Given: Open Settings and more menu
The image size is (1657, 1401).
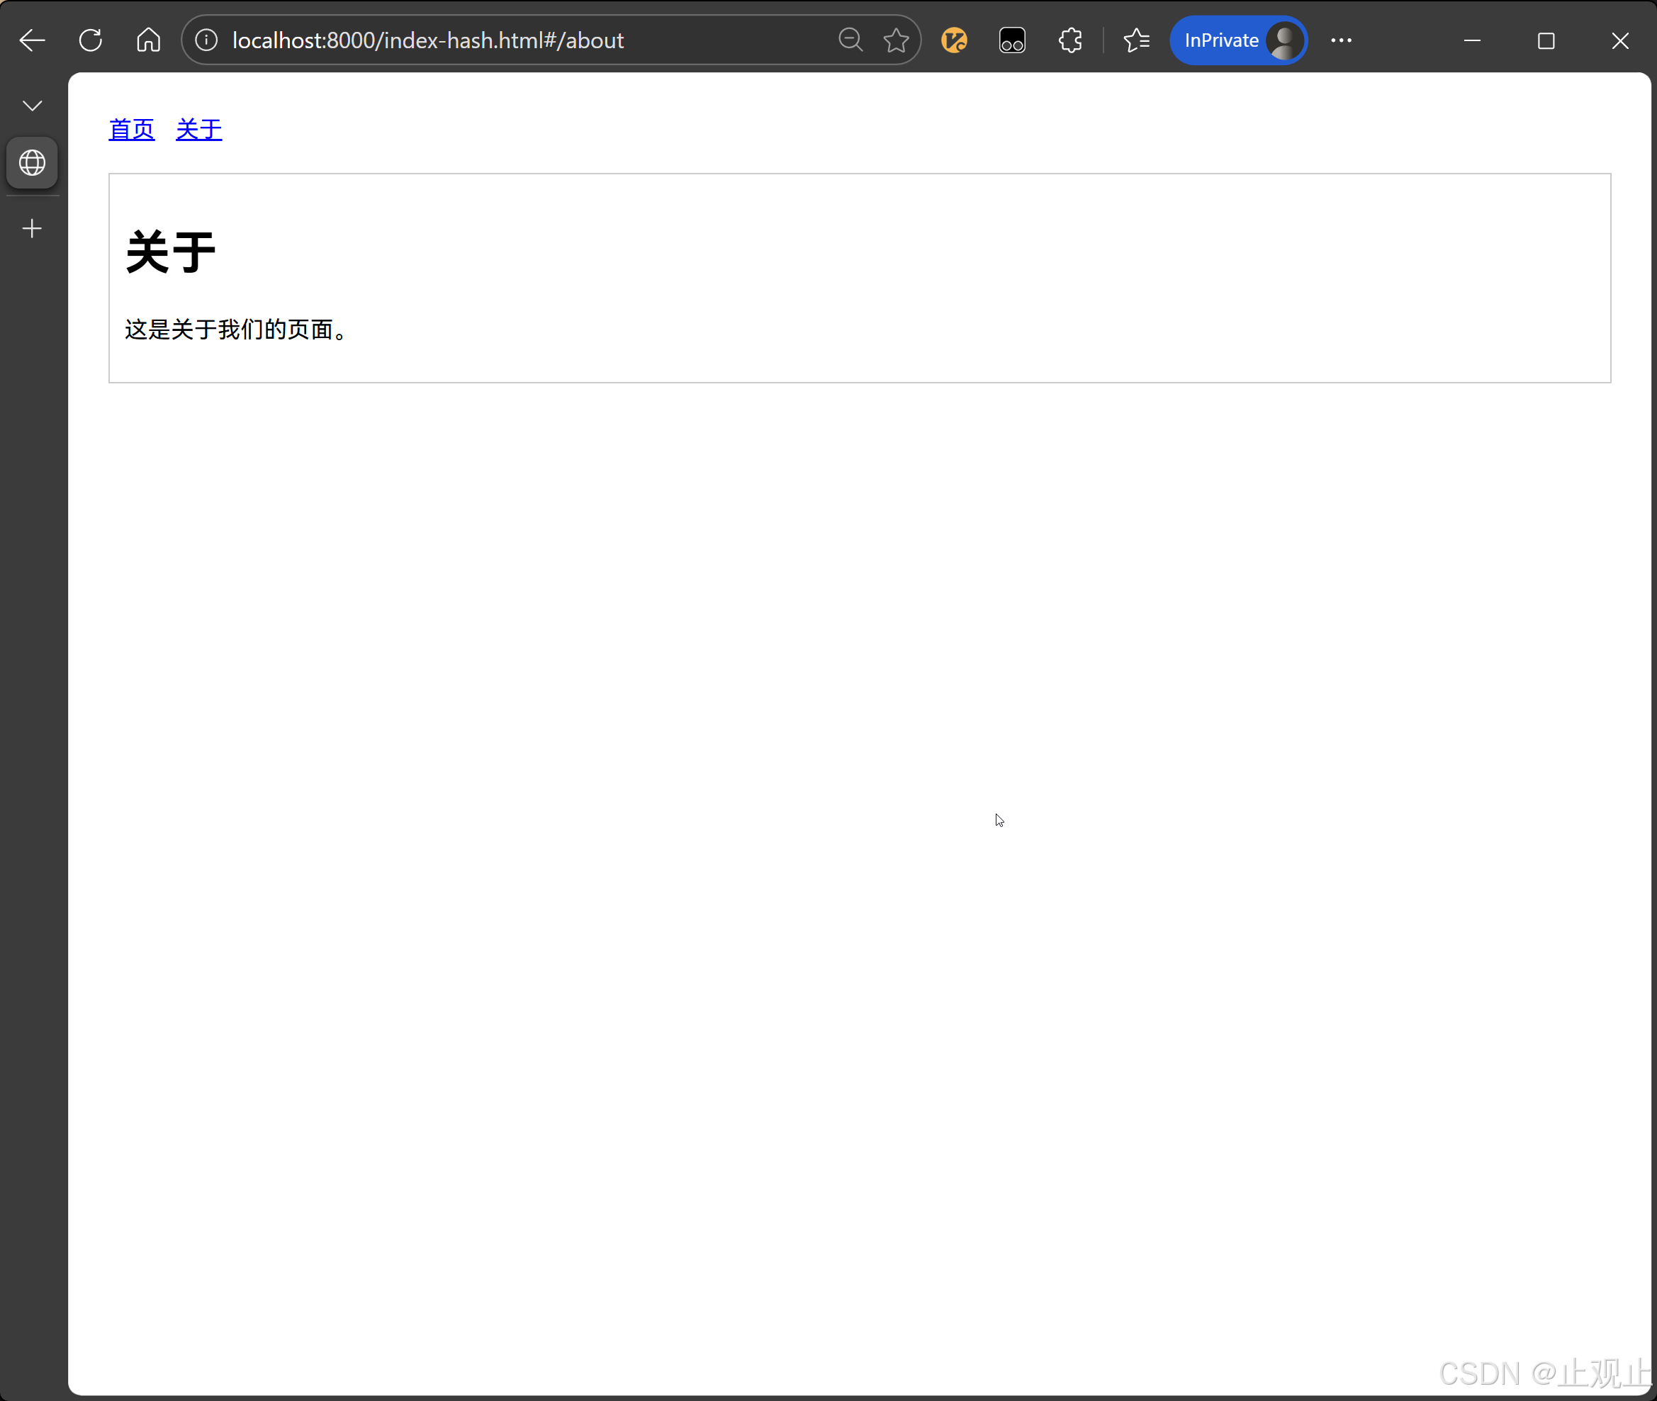Looking at the screenshot, I should 1341,40.
